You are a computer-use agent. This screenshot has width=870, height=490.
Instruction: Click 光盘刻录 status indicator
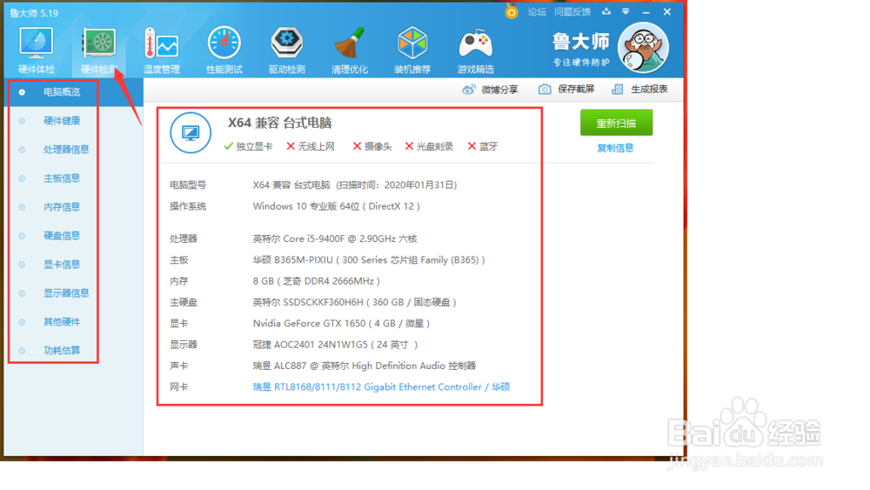pos(429,146)
